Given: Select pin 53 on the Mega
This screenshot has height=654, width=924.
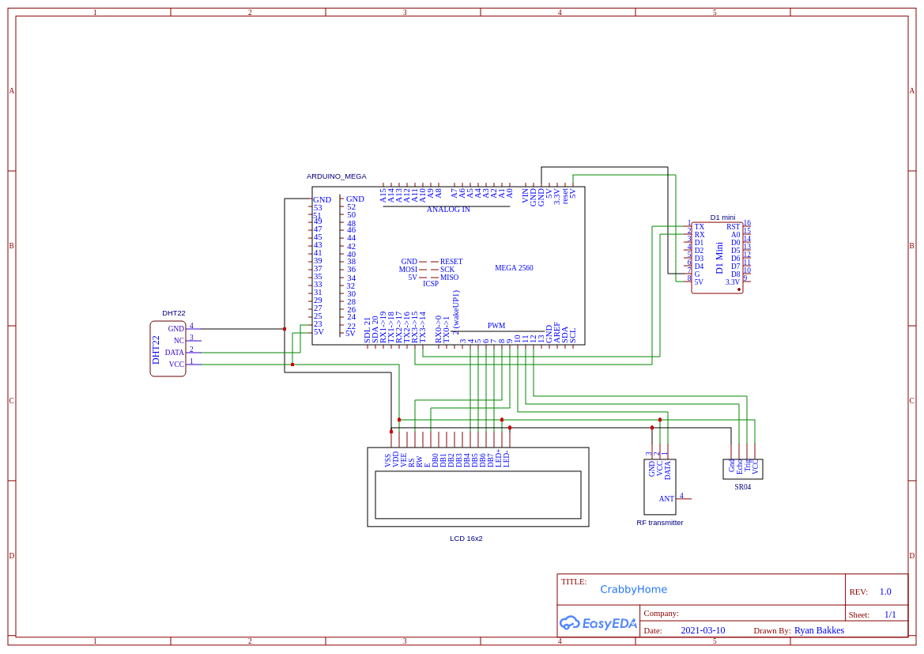Looking at the screenshot, I should 318,207.
